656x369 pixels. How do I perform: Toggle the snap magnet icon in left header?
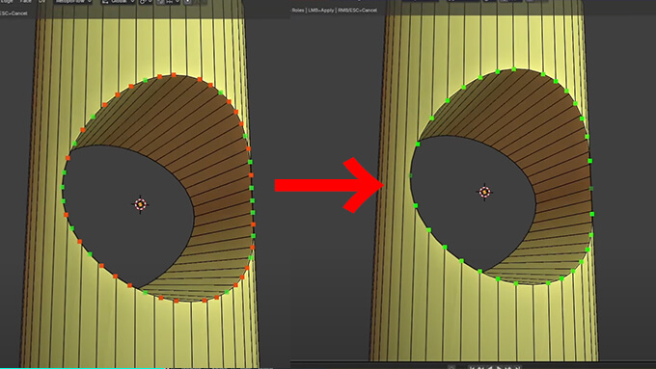[161, 1]
